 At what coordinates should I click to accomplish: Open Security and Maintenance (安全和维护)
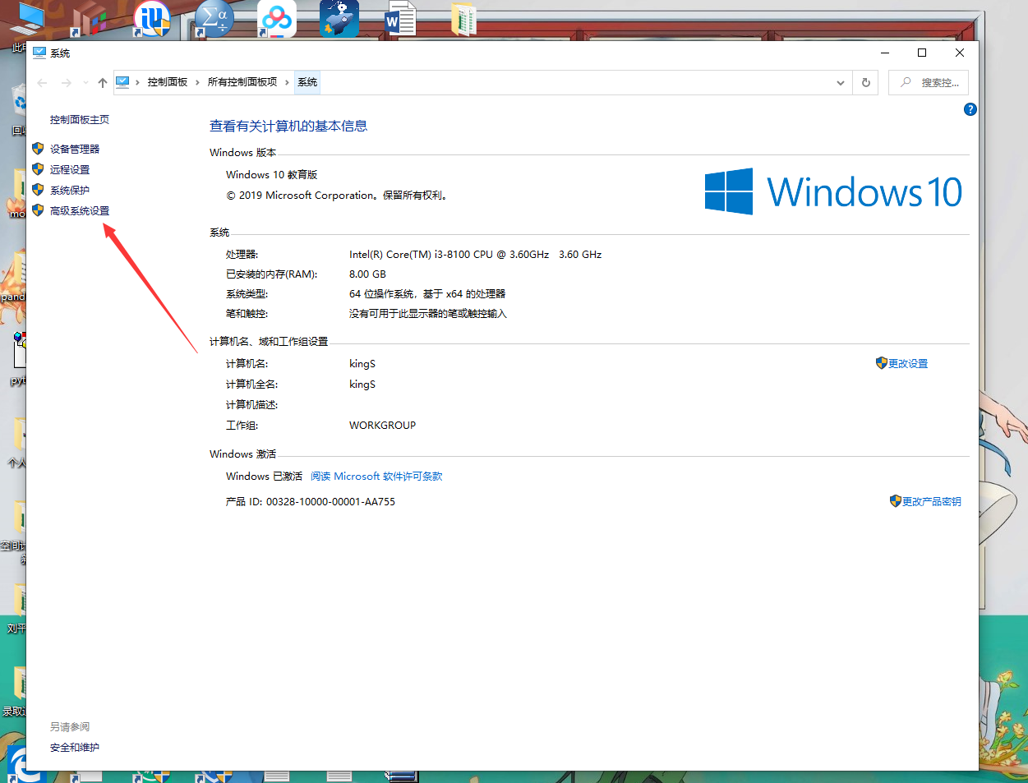75,748
